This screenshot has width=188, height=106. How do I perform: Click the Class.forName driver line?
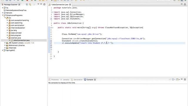[82, 34]
